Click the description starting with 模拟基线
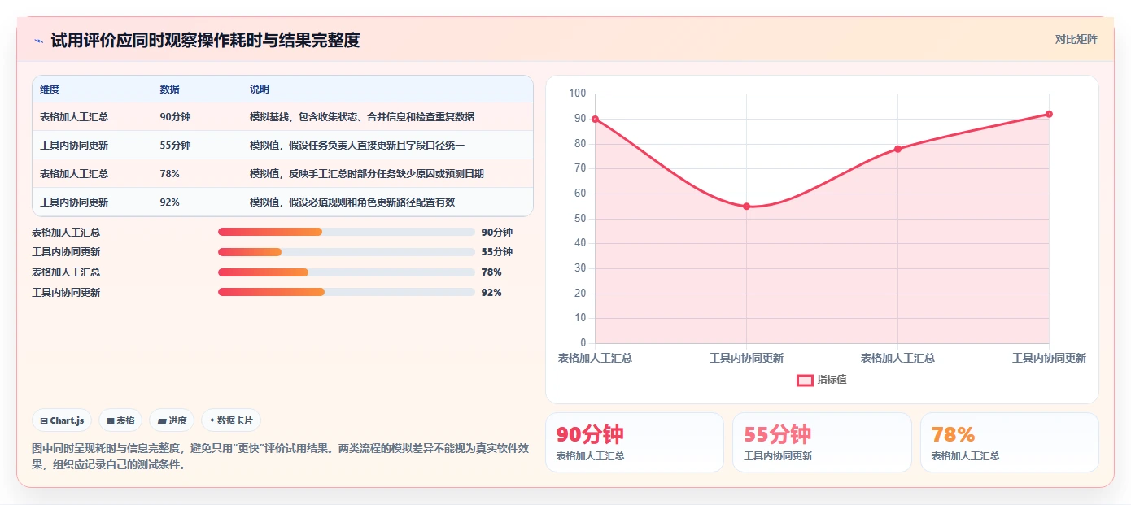 pyautogui.click(x=362, y=117)
